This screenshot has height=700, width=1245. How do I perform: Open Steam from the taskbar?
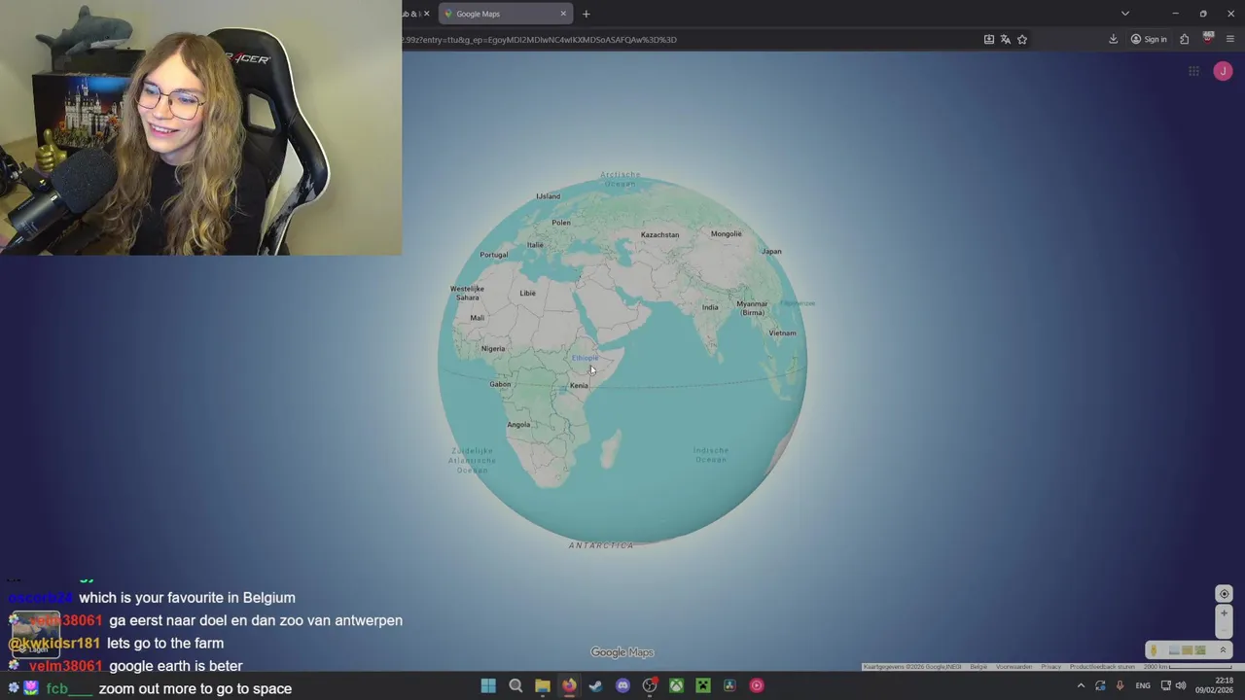point(595,685)
